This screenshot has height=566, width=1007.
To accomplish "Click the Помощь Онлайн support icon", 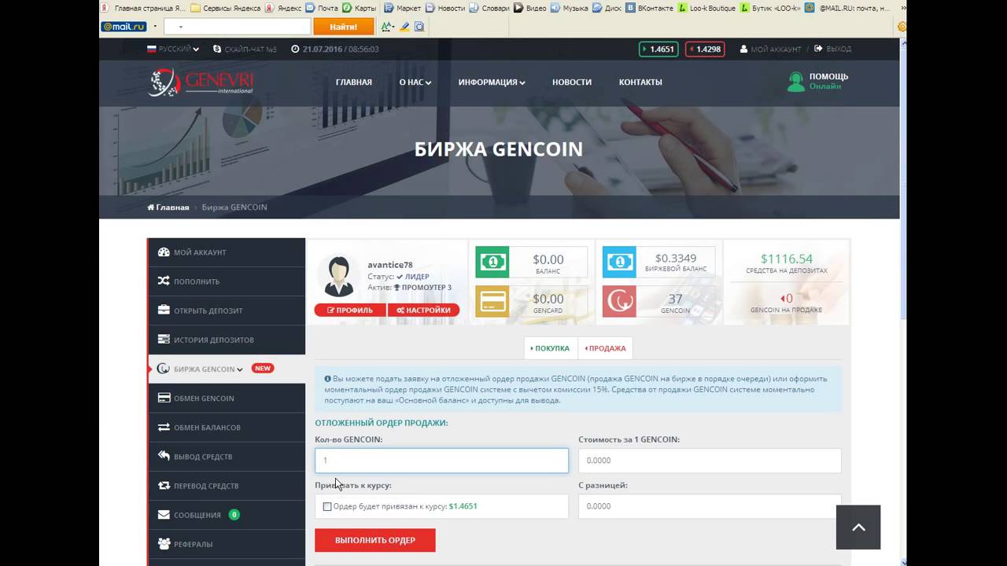I will 796,82.
